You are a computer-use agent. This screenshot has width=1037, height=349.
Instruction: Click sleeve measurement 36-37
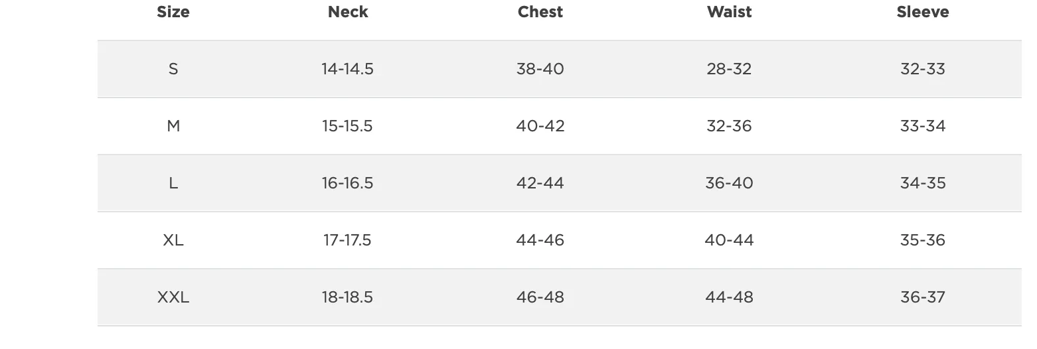pyautogui.click(x=923, y=297)
